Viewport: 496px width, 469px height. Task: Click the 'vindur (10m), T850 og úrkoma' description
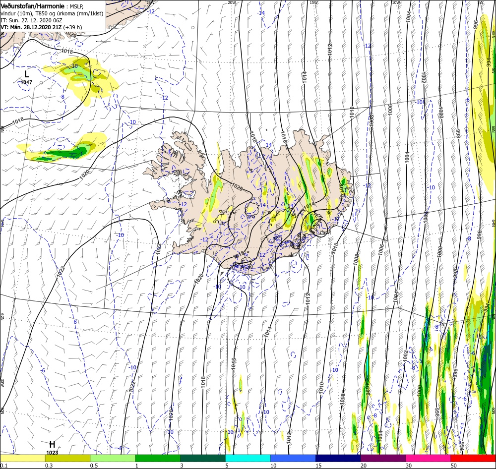[39, 13]
